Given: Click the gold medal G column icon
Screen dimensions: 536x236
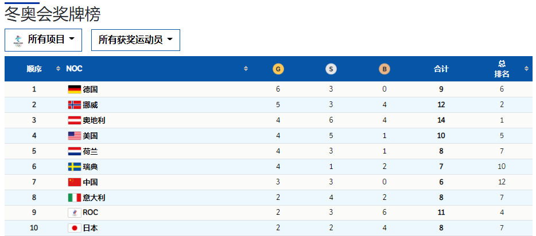Looking at the screenshot, I should tap(278, 69).
